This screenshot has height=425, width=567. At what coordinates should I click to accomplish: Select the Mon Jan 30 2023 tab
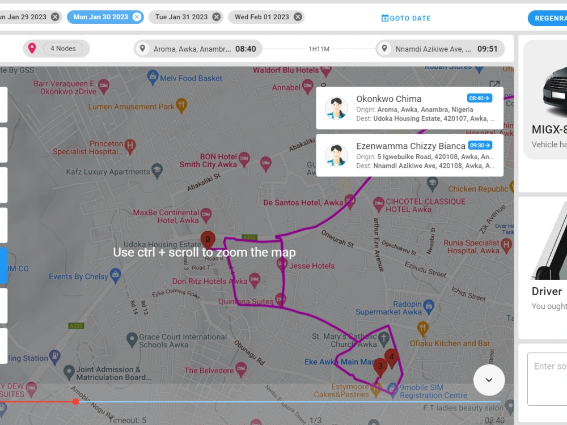100,17
